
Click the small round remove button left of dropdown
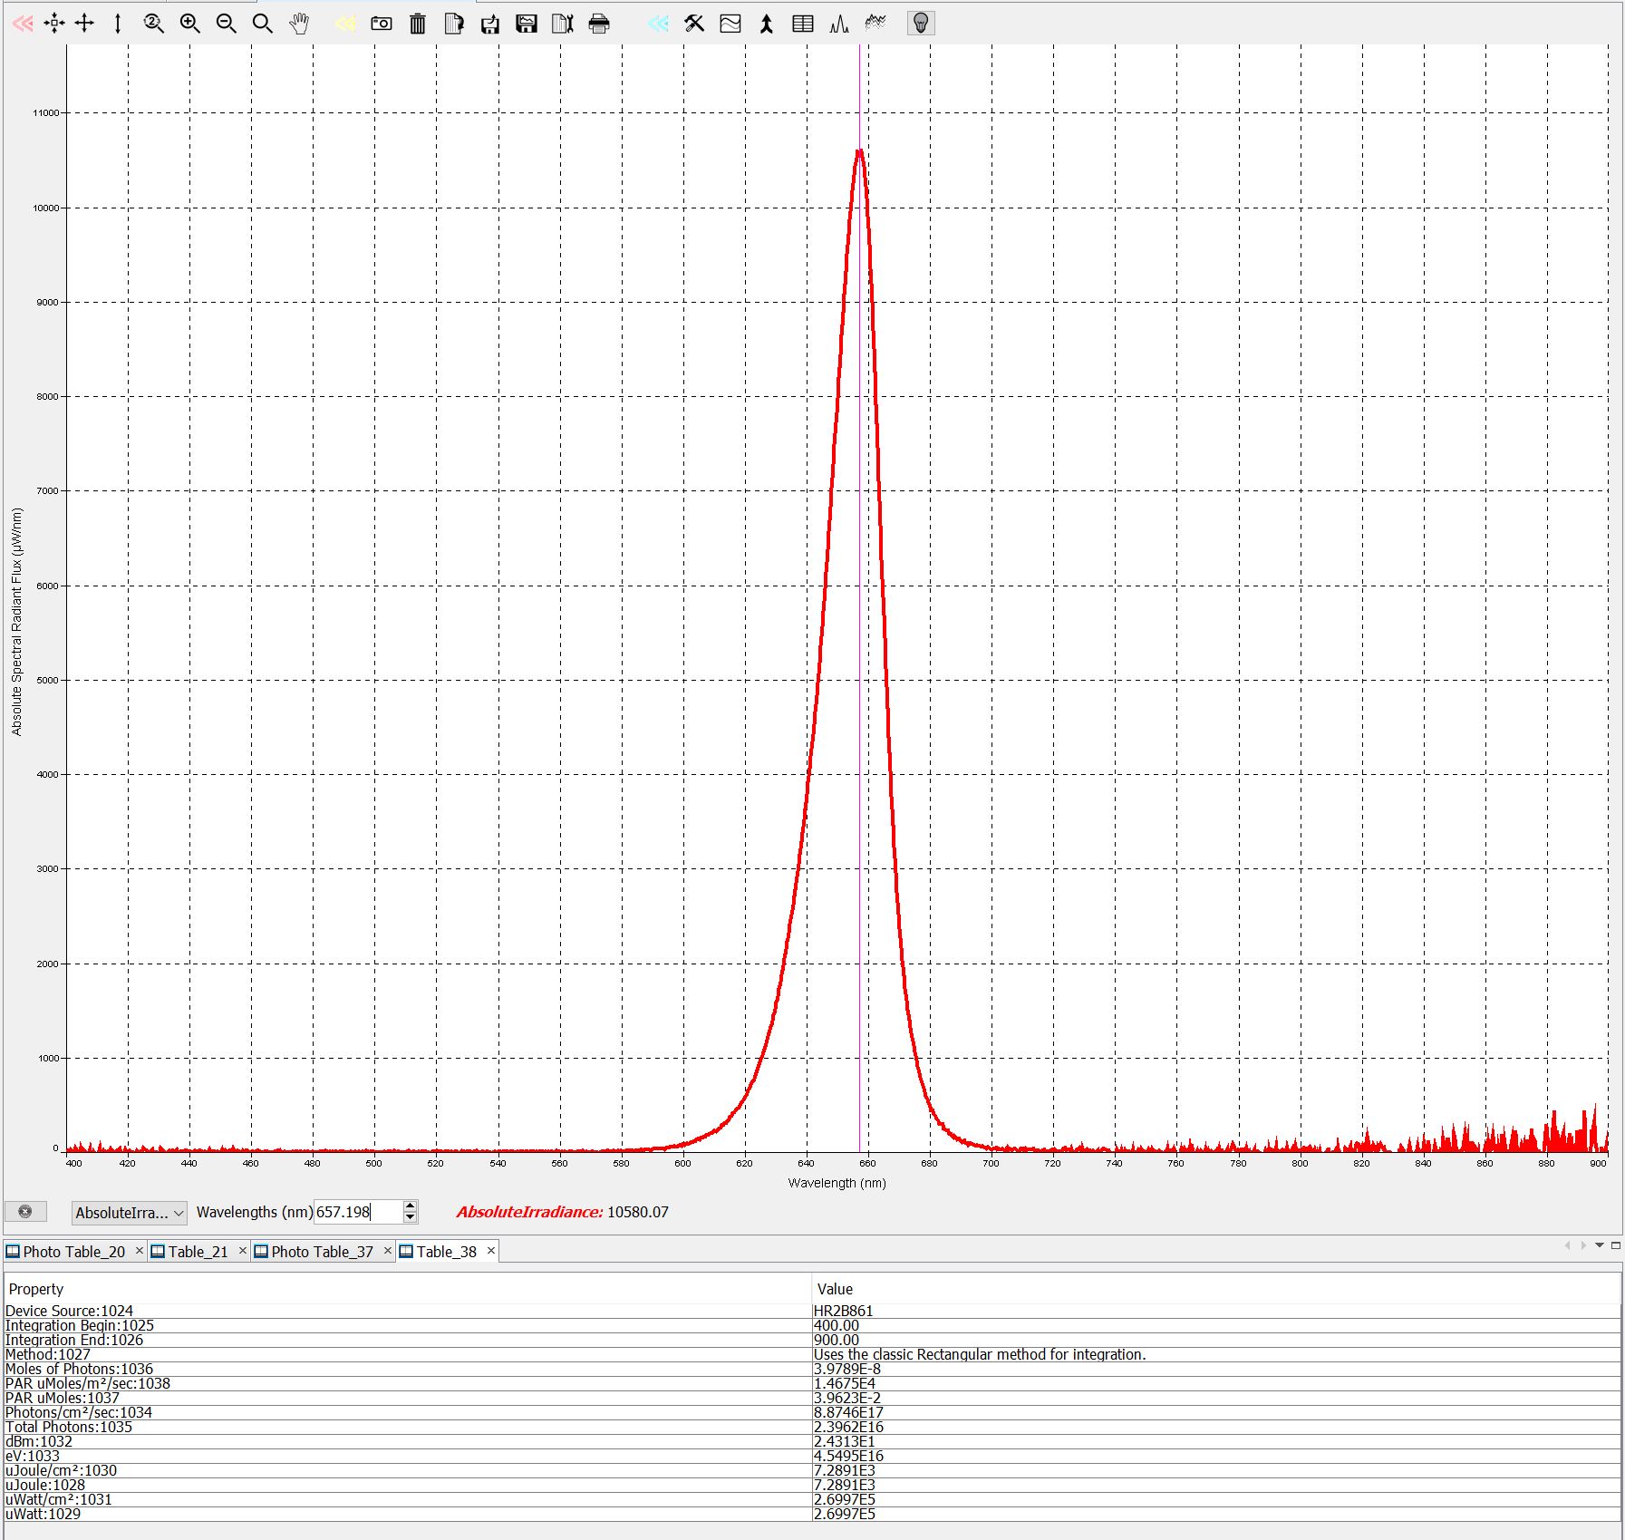click(x=25, y=1212)
